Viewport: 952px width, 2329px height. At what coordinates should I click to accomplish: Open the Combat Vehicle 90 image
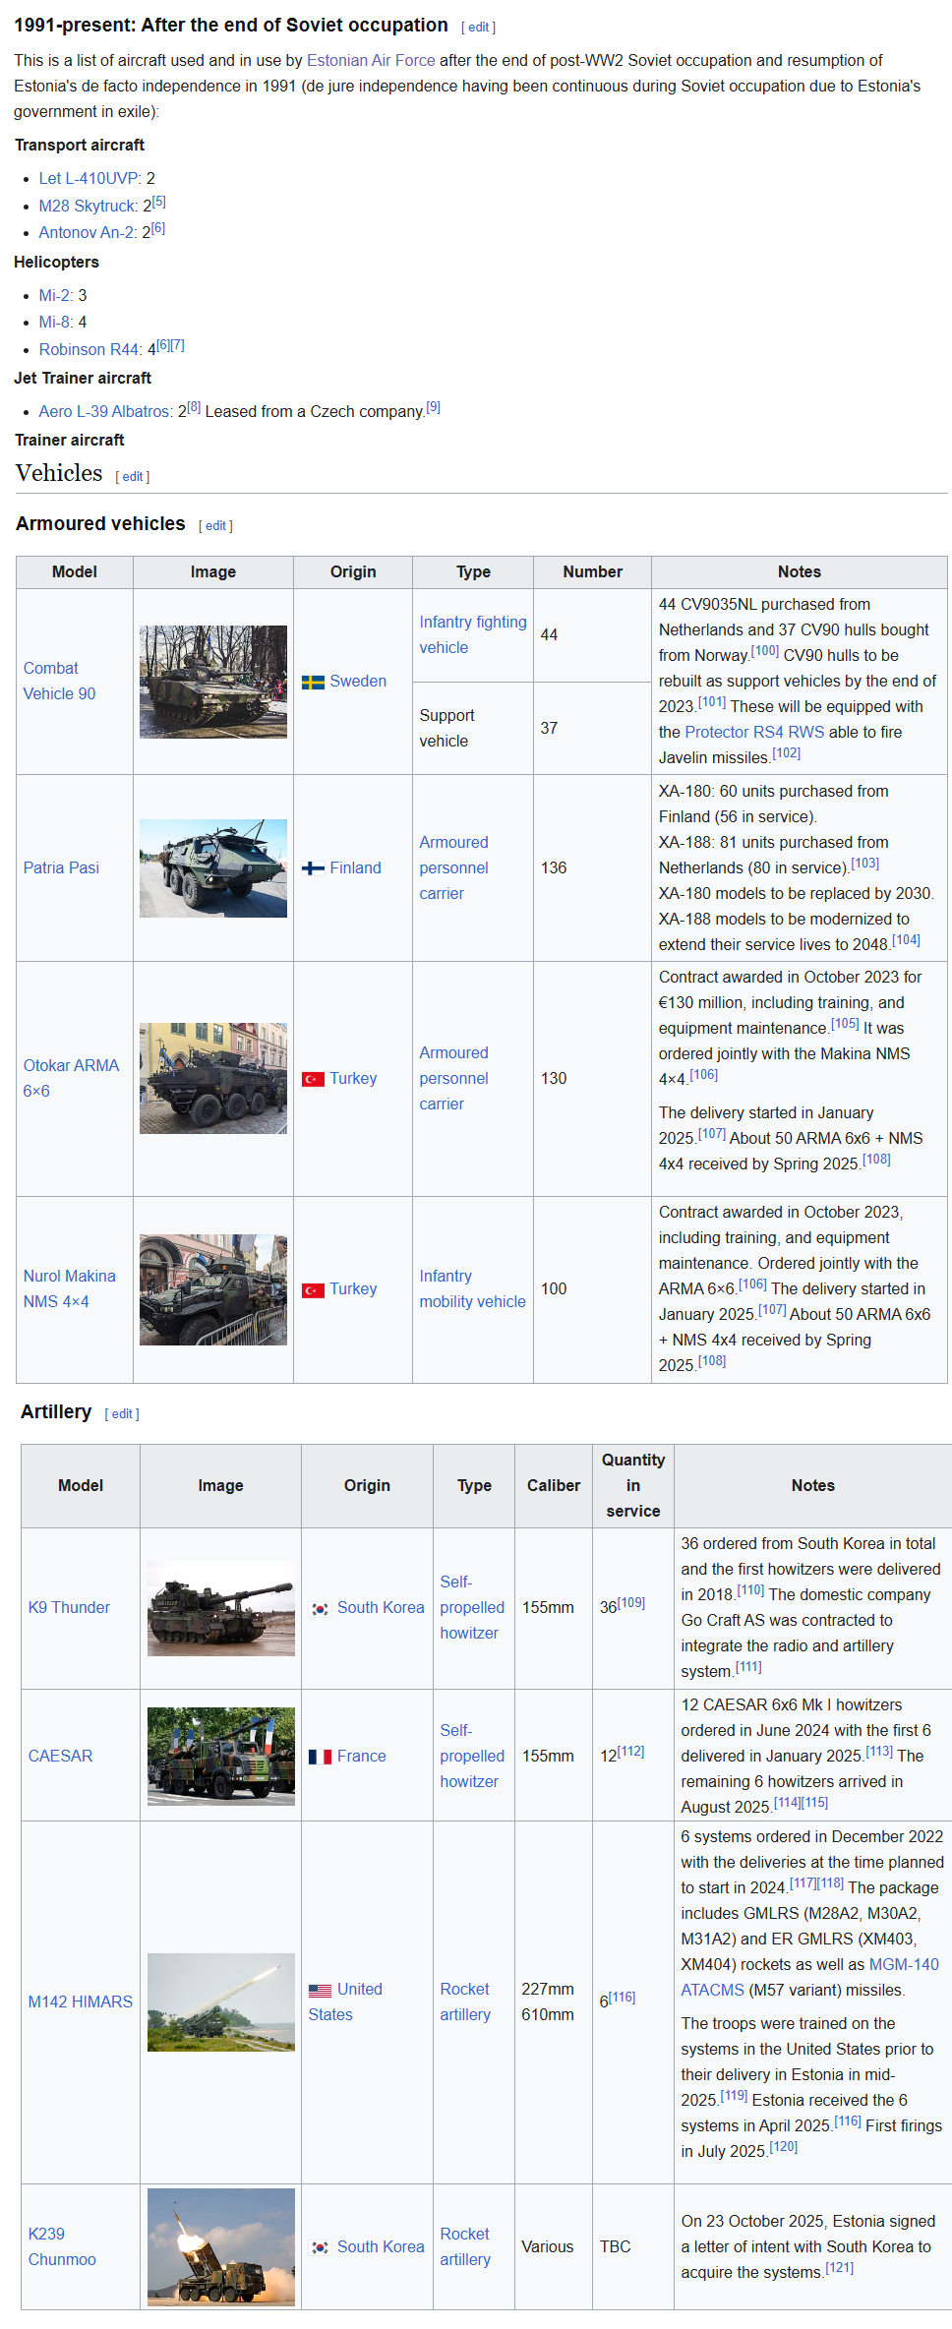[213, 682]
